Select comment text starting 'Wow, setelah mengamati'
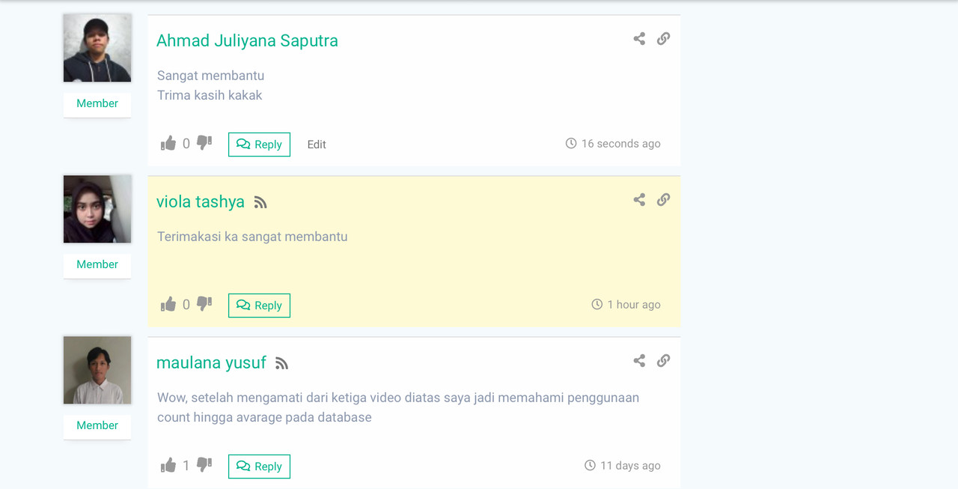The width and height of the screenshot is (958, 489). pos(398,407)
